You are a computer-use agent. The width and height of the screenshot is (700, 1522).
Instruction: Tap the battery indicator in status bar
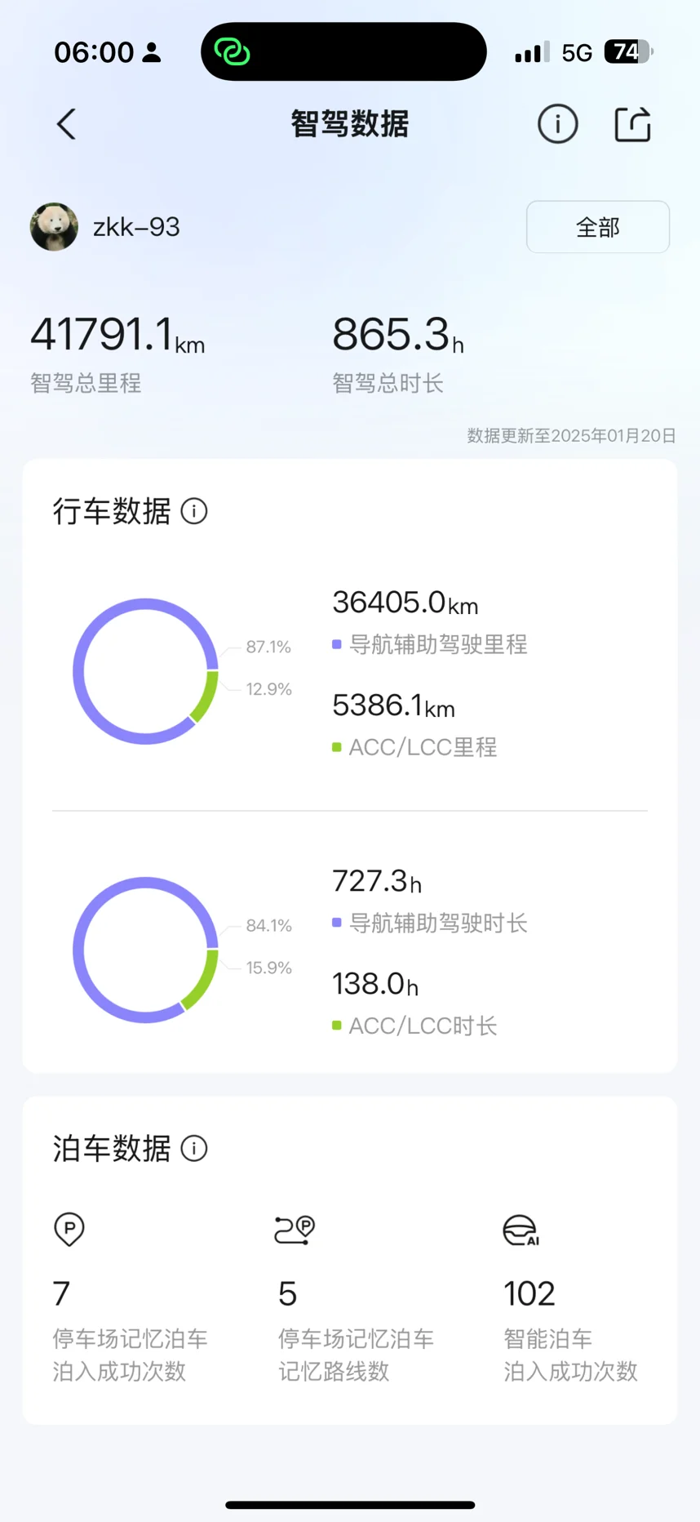[627, 52]
